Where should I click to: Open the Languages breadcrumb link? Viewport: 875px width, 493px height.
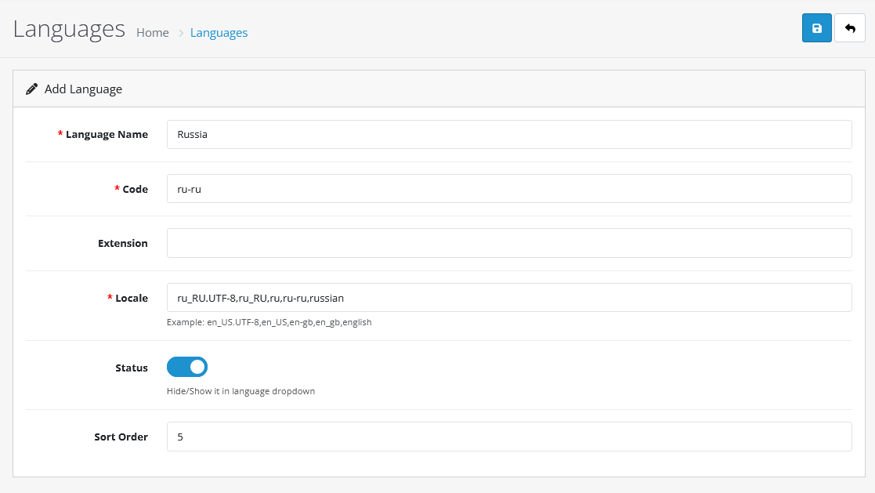tap(219, 32)
